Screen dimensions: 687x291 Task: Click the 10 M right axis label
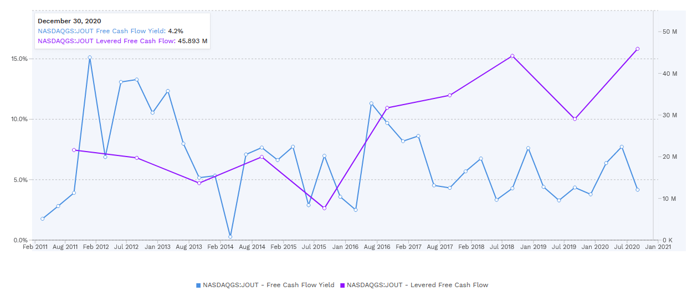(x=670, y=199)
